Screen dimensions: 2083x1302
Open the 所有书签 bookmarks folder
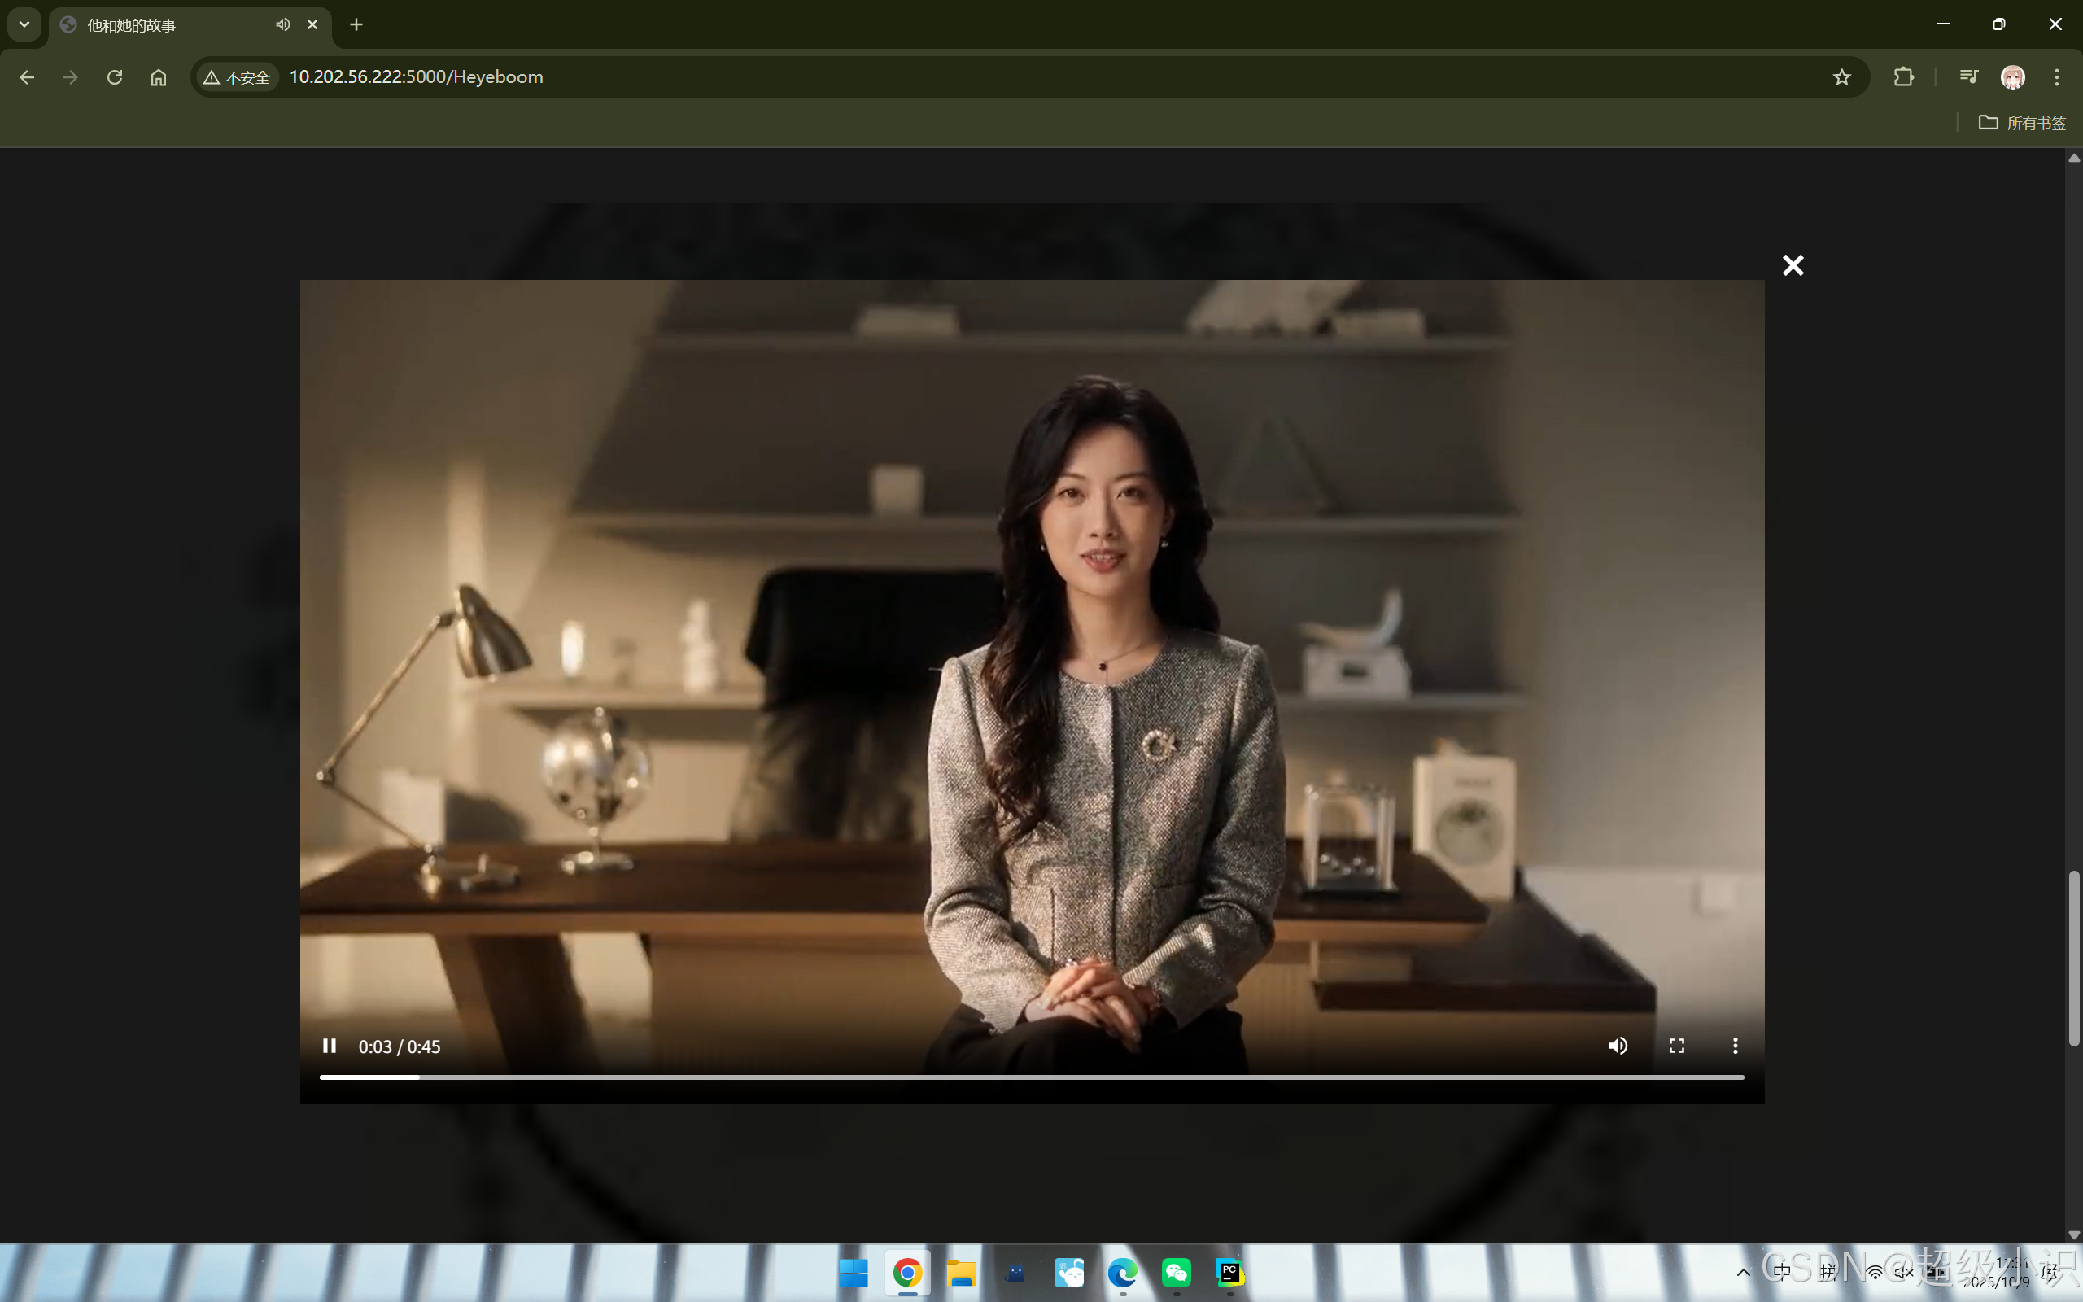pyautogui.click(x=2022, y=123)
